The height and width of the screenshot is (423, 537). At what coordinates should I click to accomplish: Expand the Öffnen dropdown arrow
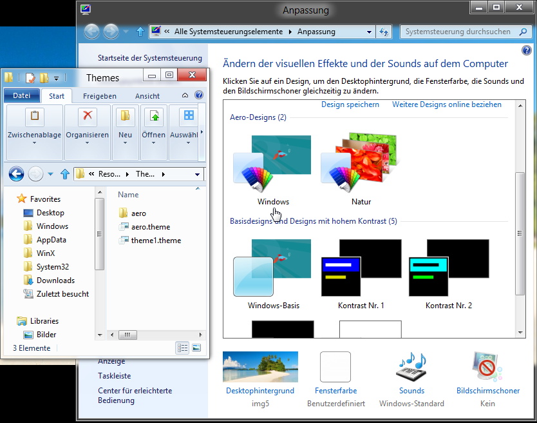(153, 143)
